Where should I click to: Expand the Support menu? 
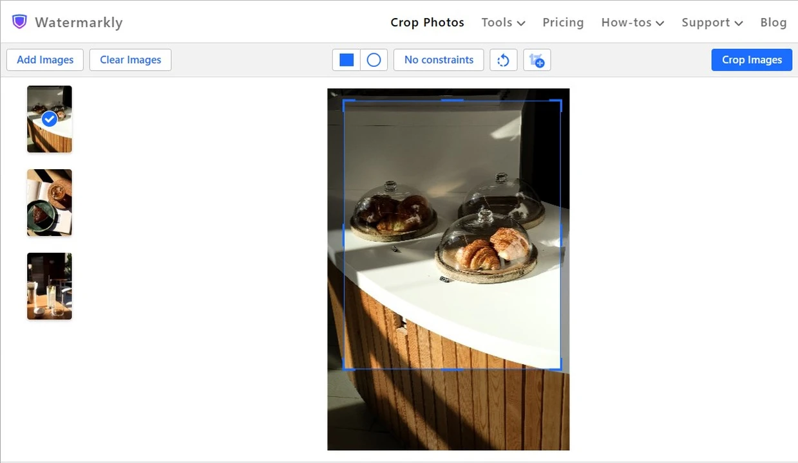(712, 23)
